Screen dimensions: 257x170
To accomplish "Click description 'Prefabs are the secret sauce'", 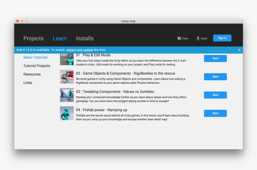I will 133,117.
